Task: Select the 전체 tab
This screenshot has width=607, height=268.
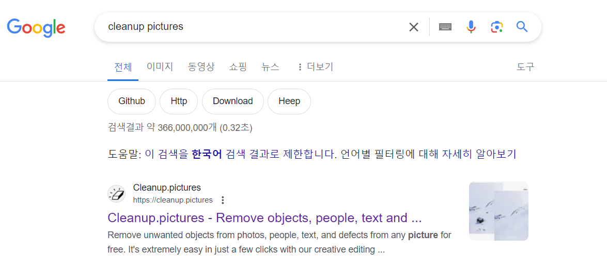Action: pos(123,67)
